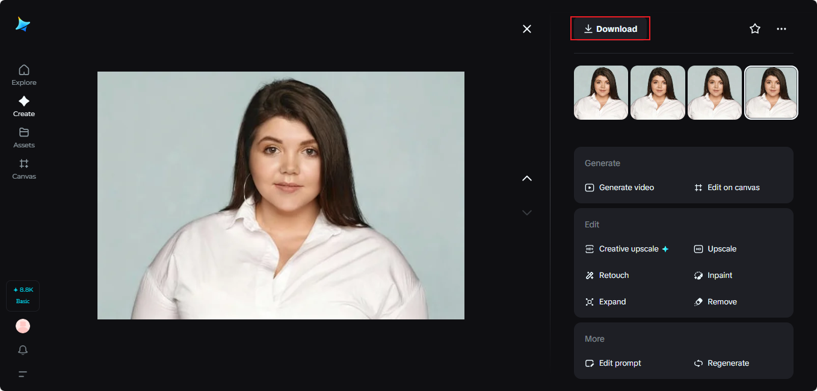Click the Download button
The width and height of the screenshot is (817, 391).
pyautogui.click(x=610, y=29)
